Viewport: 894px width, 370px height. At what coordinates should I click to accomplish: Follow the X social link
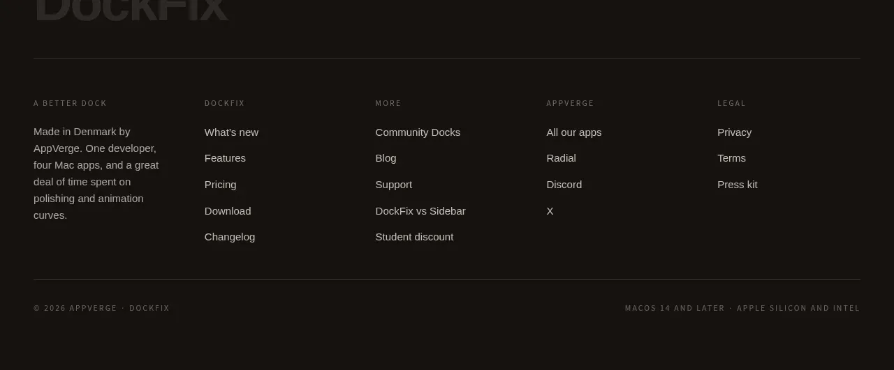550,211
